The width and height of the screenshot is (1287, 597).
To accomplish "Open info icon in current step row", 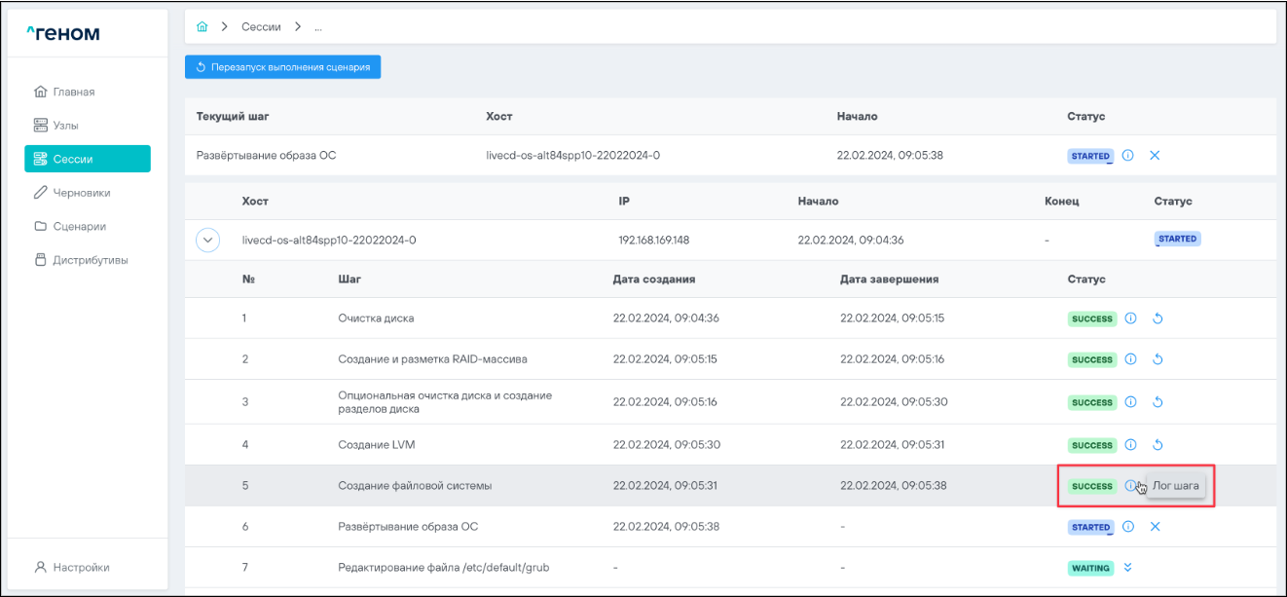I will (1128, 156).
